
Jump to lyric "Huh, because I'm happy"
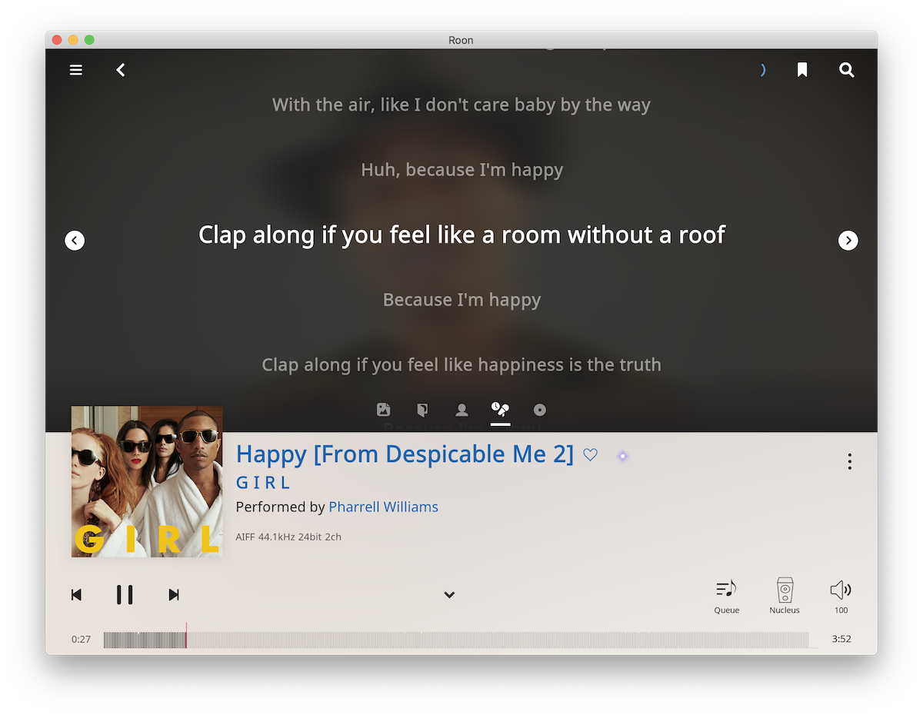(461, 169)
